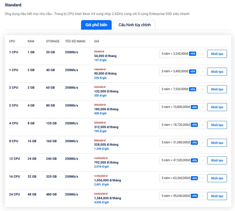This screenshot has height=211, width=235.
Task: Click the 4 CPU cell
Action: (14, 123)
